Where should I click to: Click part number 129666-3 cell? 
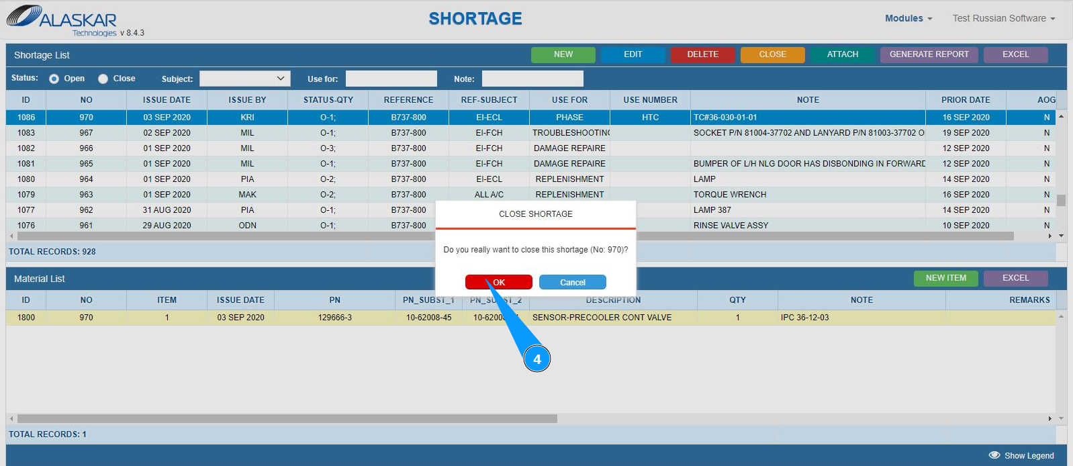tap(334, 318)
